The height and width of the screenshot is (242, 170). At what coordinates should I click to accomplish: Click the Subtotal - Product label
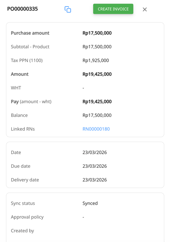point(30,47)
